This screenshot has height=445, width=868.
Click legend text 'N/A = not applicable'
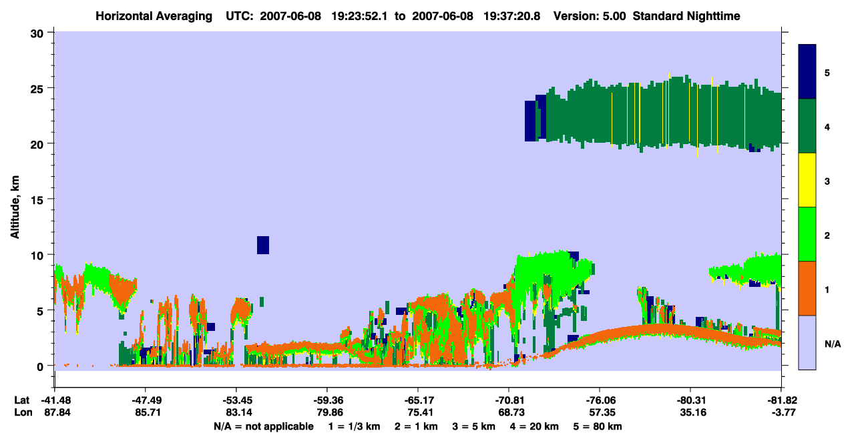pos(263,426)
